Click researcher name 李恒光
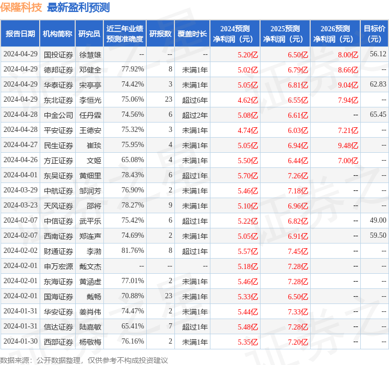 point(90,100)
